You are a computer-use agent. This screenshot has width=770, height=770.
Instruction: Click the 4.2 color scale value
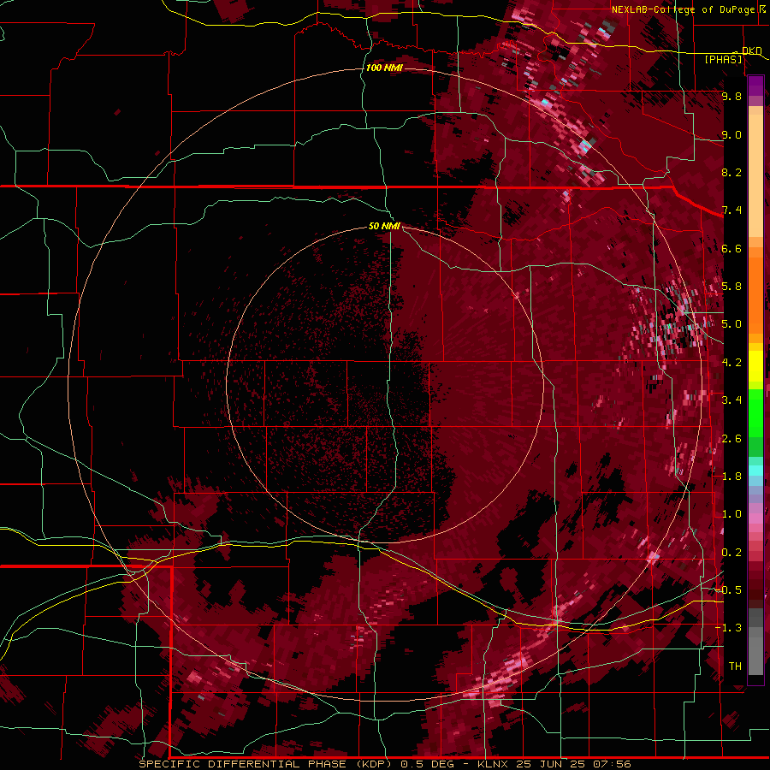pos(731,363)
